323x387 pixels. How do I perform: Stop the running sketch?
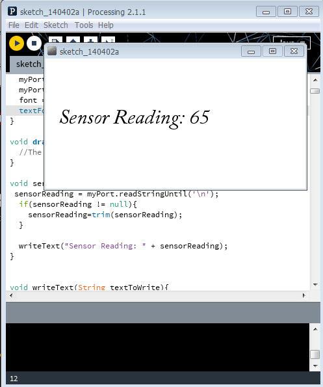34,44
